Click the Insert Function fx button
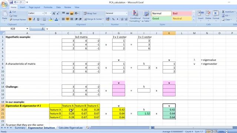The image size is (237, 133). [43, 29]
